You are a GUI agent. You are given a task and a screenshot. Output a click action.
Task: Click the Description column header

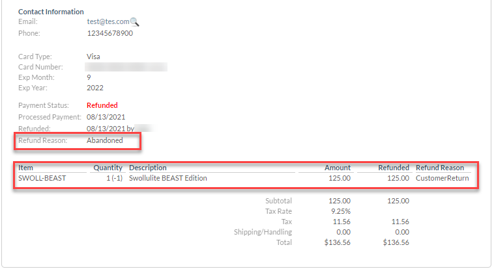click(148, 168)
